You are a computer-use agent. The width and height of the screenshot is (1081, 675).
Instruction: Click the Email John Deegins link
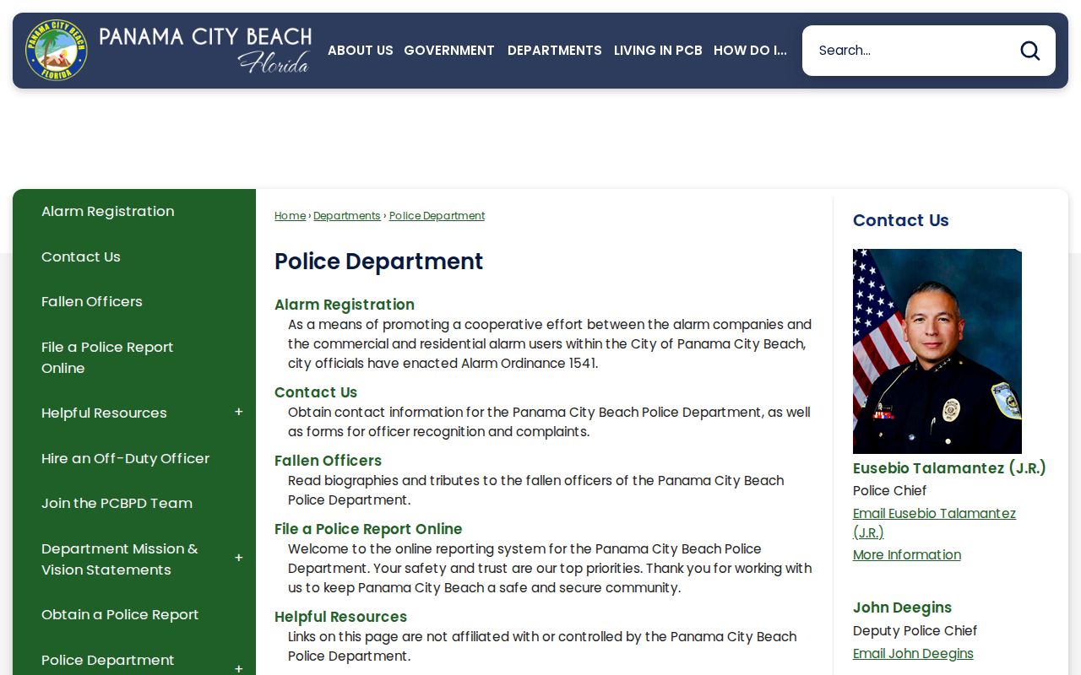point(913,653)
